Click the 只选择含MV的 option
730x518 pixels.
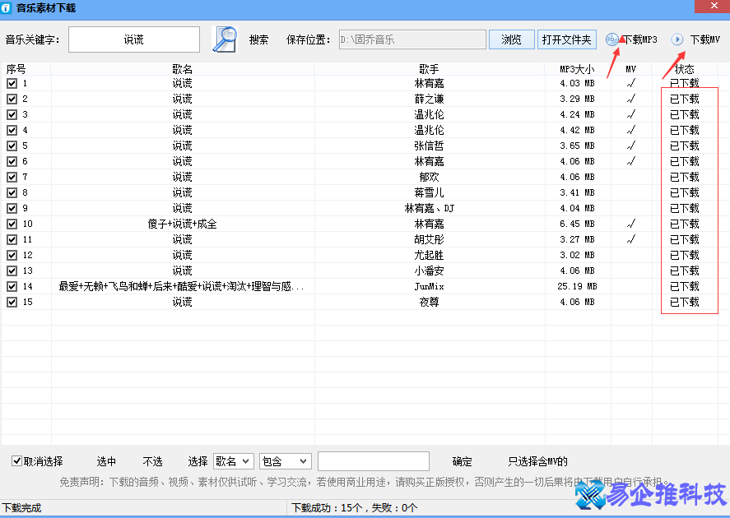pyautogui.click(x=539, y=460)
